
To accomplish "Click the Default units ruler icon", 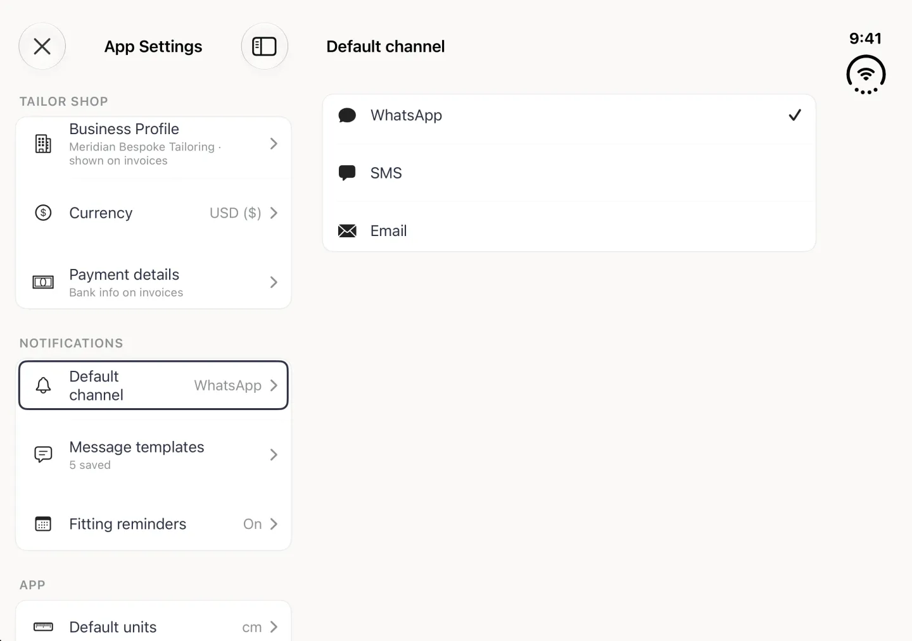I will (x=43, y=627).
